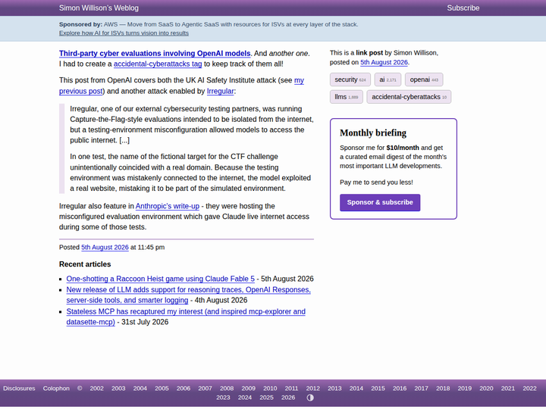546x409 pixels.
Task: Click the 'Sponsored by:' label
Action: 80,24
